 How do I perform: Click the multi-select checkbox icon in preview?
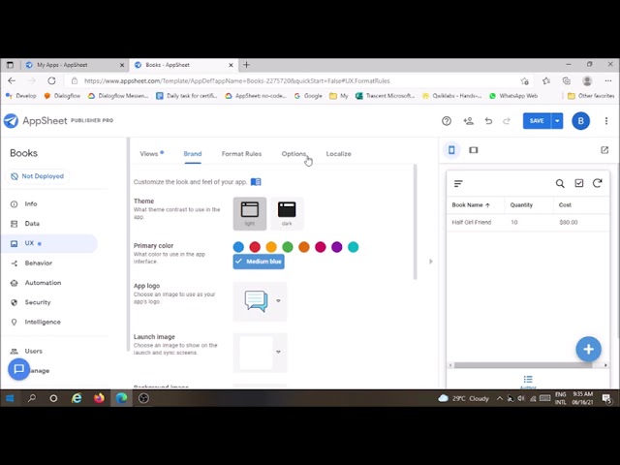(x=579, y=183)
